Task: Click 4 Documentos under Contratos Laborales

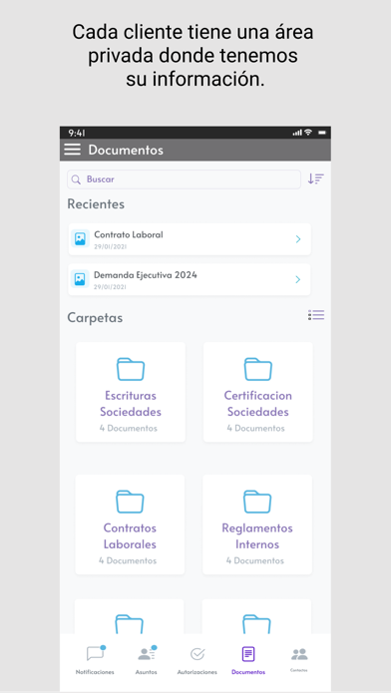Action: point(128,560)
